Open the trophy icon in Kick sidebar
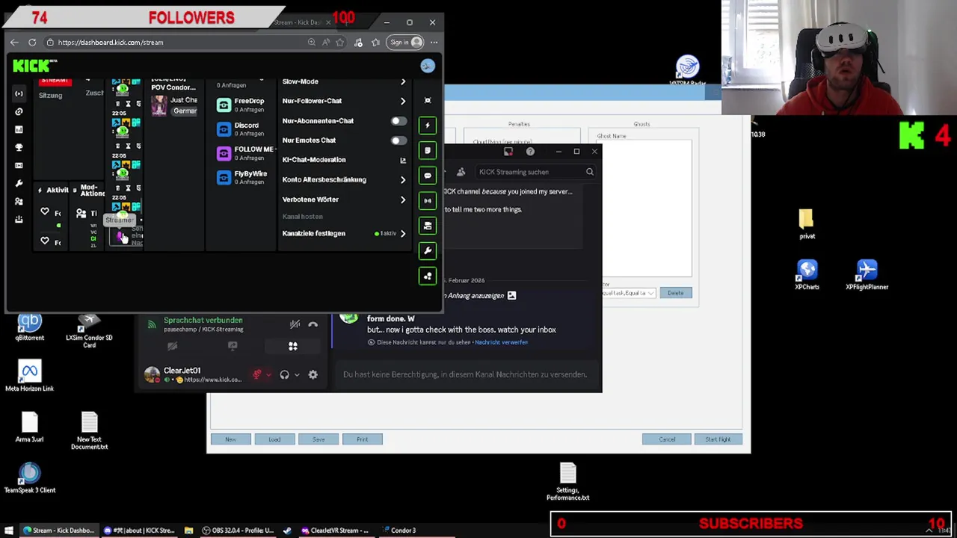The width and height of the screenshot is (957, 538). click(x=19, y=147)
